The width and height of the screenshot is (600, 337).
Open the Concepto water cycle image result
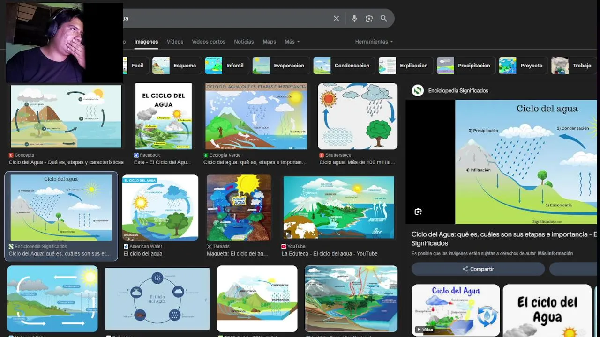click(66, 117)
